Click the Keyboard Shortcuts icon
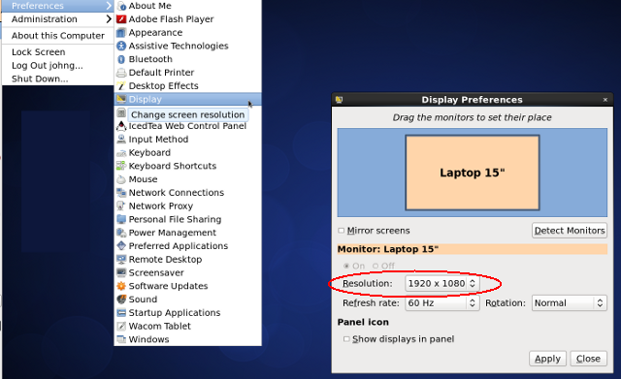The width and height of the screenshot is (621, 379). (x=121, y=166)
